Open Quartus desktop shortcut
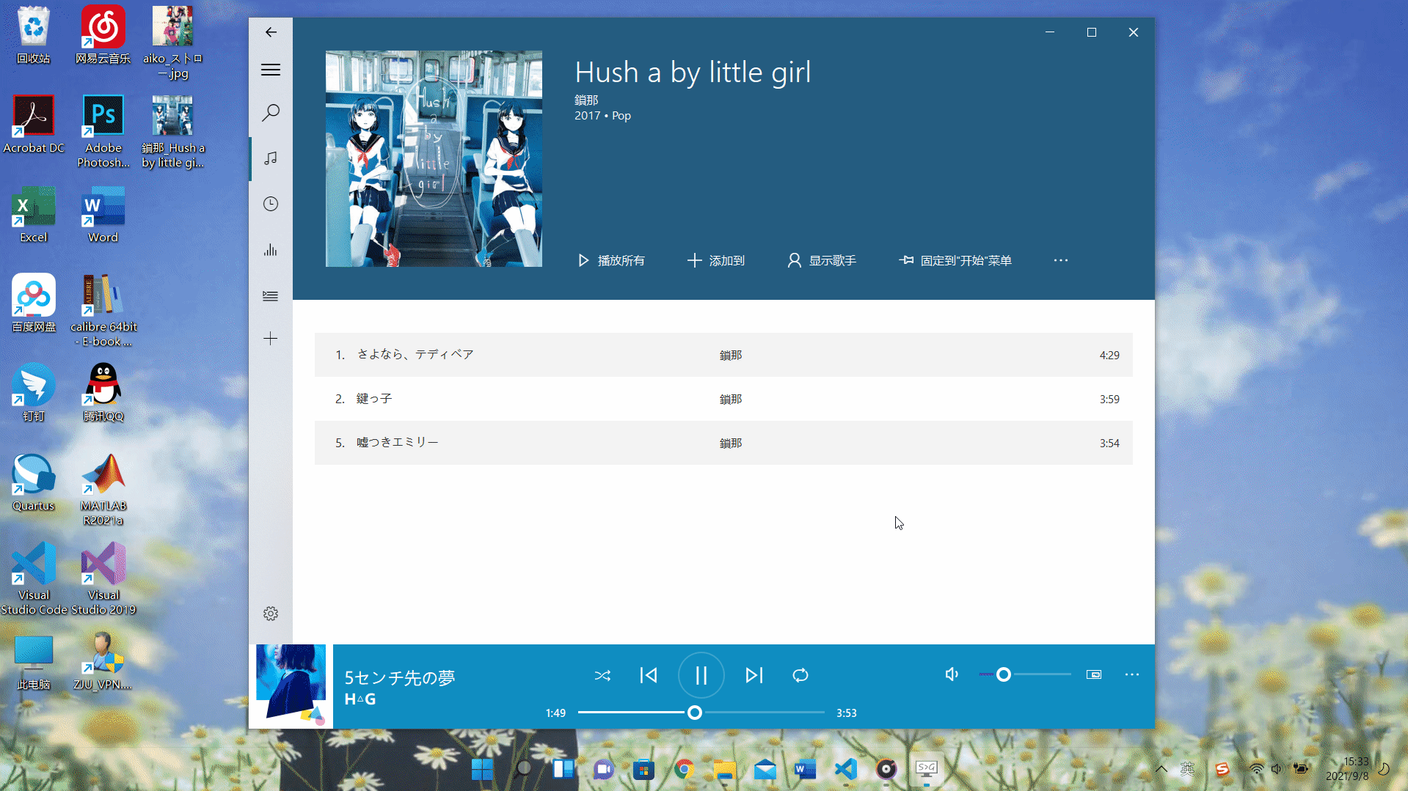Screen dimensions: 1408x791 click(33, 482)
